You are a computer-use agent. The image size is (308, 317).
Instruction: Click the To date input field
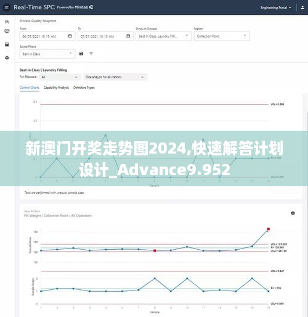(x=105, y=36)
